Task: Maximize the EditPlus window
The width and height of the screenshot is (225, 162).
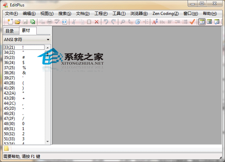Action: [x=202, y=3]
